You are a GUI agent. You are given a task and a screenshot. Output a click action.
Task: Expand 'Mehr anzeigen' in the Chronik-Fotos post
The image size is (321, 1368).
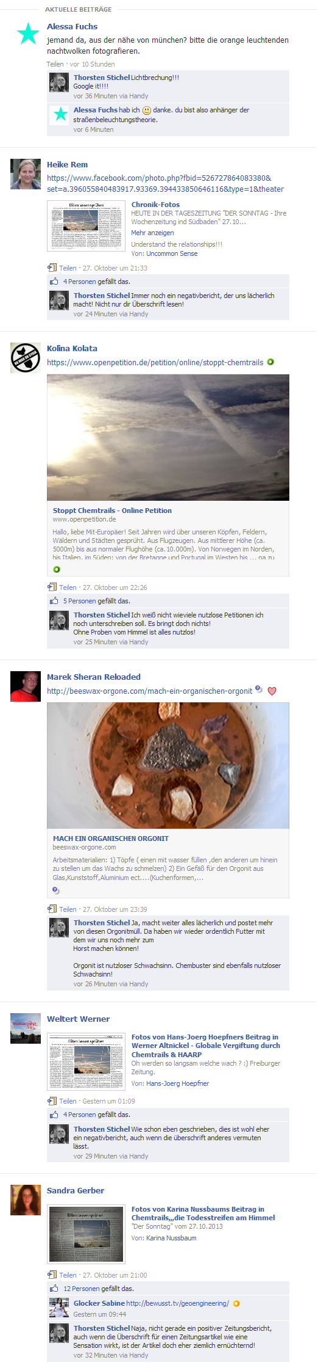pyautogui.click(x=152, y=233)
